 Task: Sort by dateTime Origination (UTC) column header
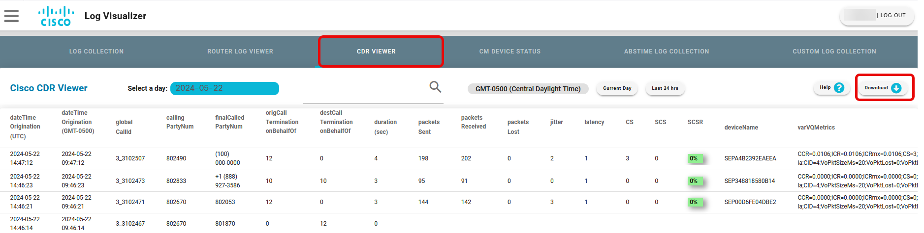[25, 127]
